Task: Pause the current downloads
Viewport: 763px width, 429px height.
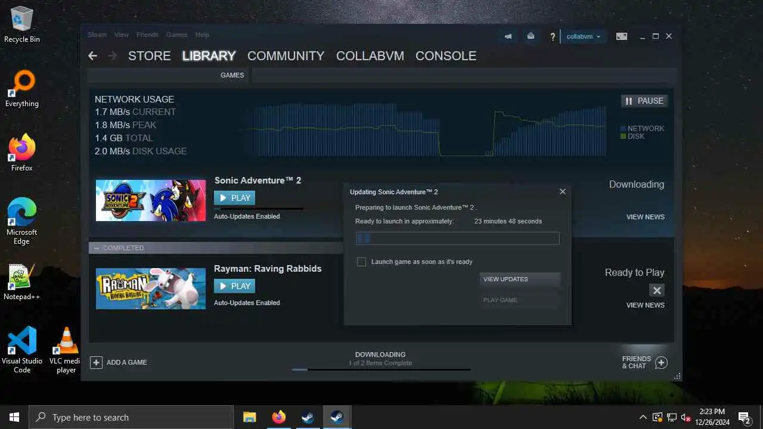Action: coord(644,101)
